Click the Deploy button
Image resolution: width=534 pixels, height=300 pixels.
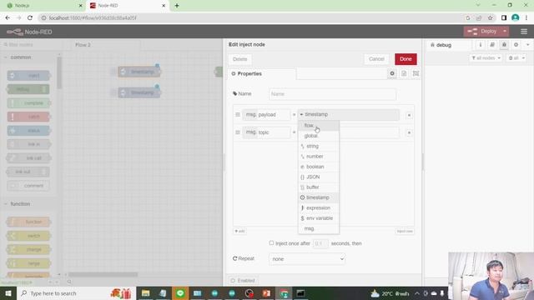click(x=482, y=32)
